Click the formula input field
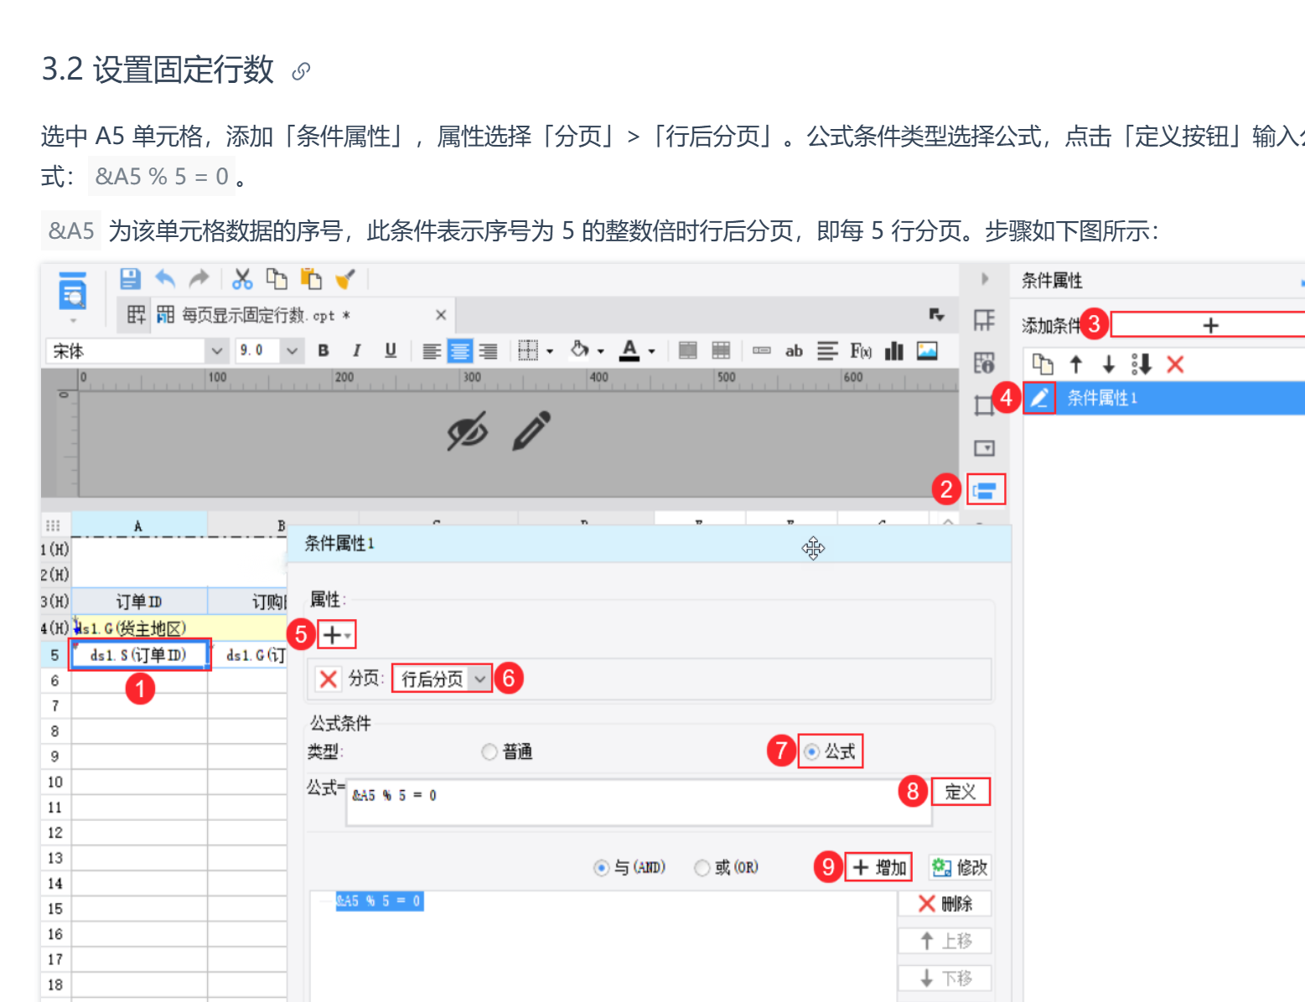Screen dimensions: 1305x1002 pyautogui.click(x=639, y=803)
